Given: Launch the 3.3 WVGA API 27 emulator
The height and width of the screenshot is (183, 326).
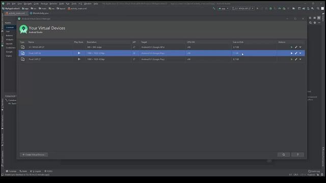Looking at the screenshot, I should click(291, 47).
